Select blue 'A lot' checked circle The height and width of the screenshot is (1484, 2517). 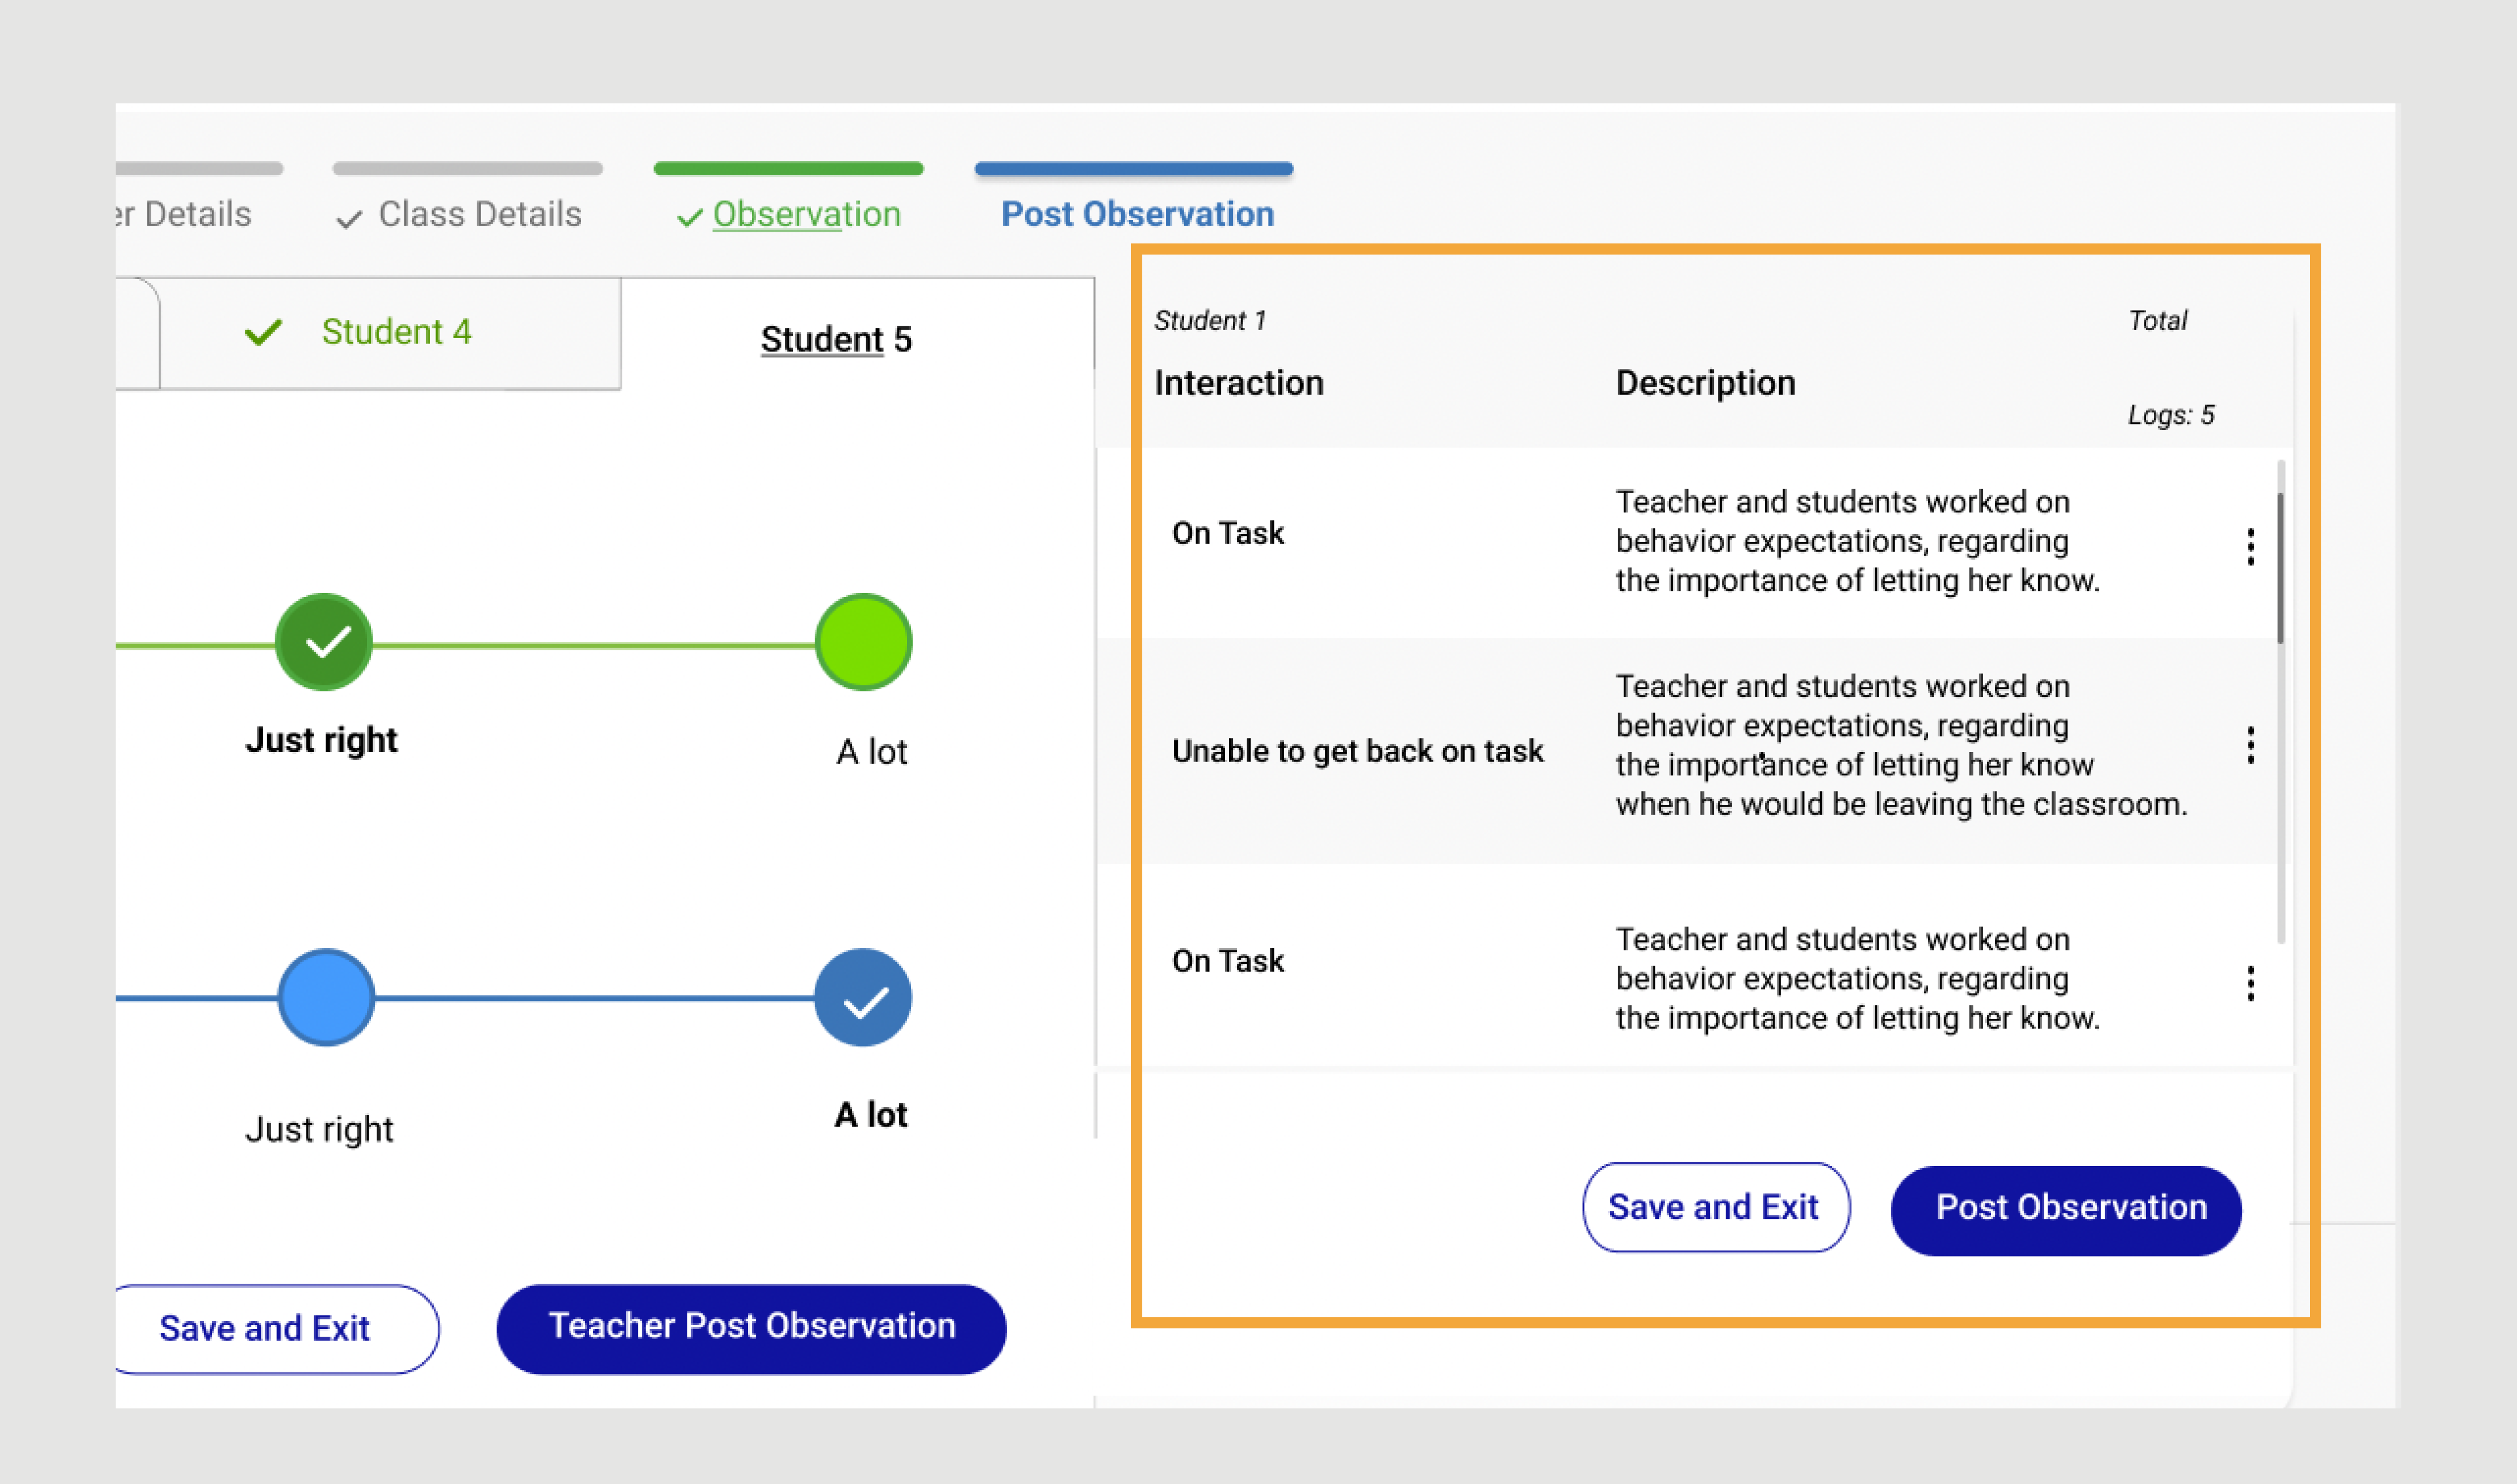[x=863, y=998]
